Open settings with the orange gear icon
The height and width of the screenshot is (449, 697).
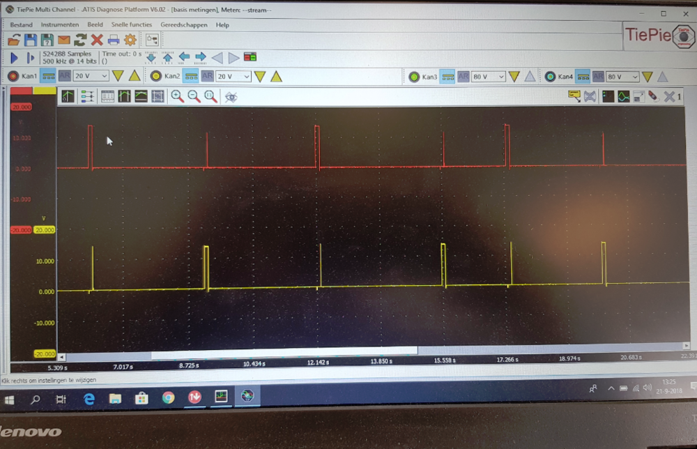click(x=130, y=40)
